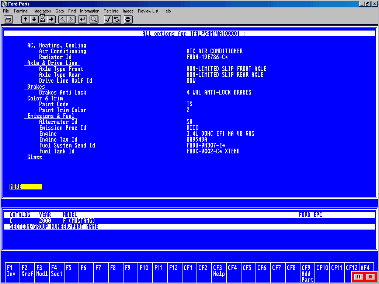Viewport: 379px width, 284px height.
Task: Open the File menu
Action: click(x=6, y=11)
